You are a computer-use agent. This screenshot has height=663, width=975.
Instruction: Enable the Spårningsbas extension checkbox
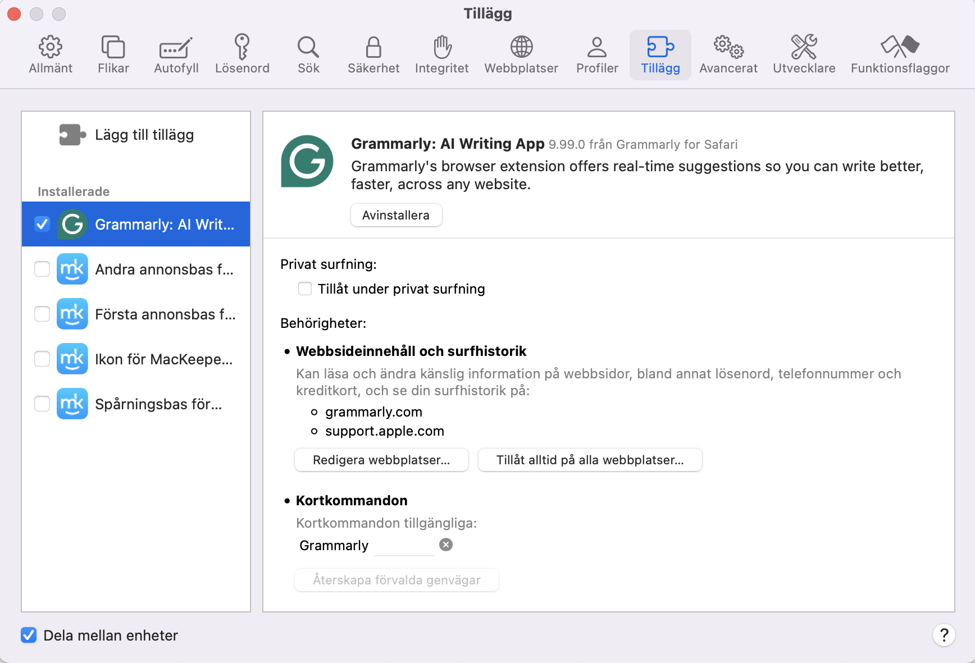coord(42,404)
